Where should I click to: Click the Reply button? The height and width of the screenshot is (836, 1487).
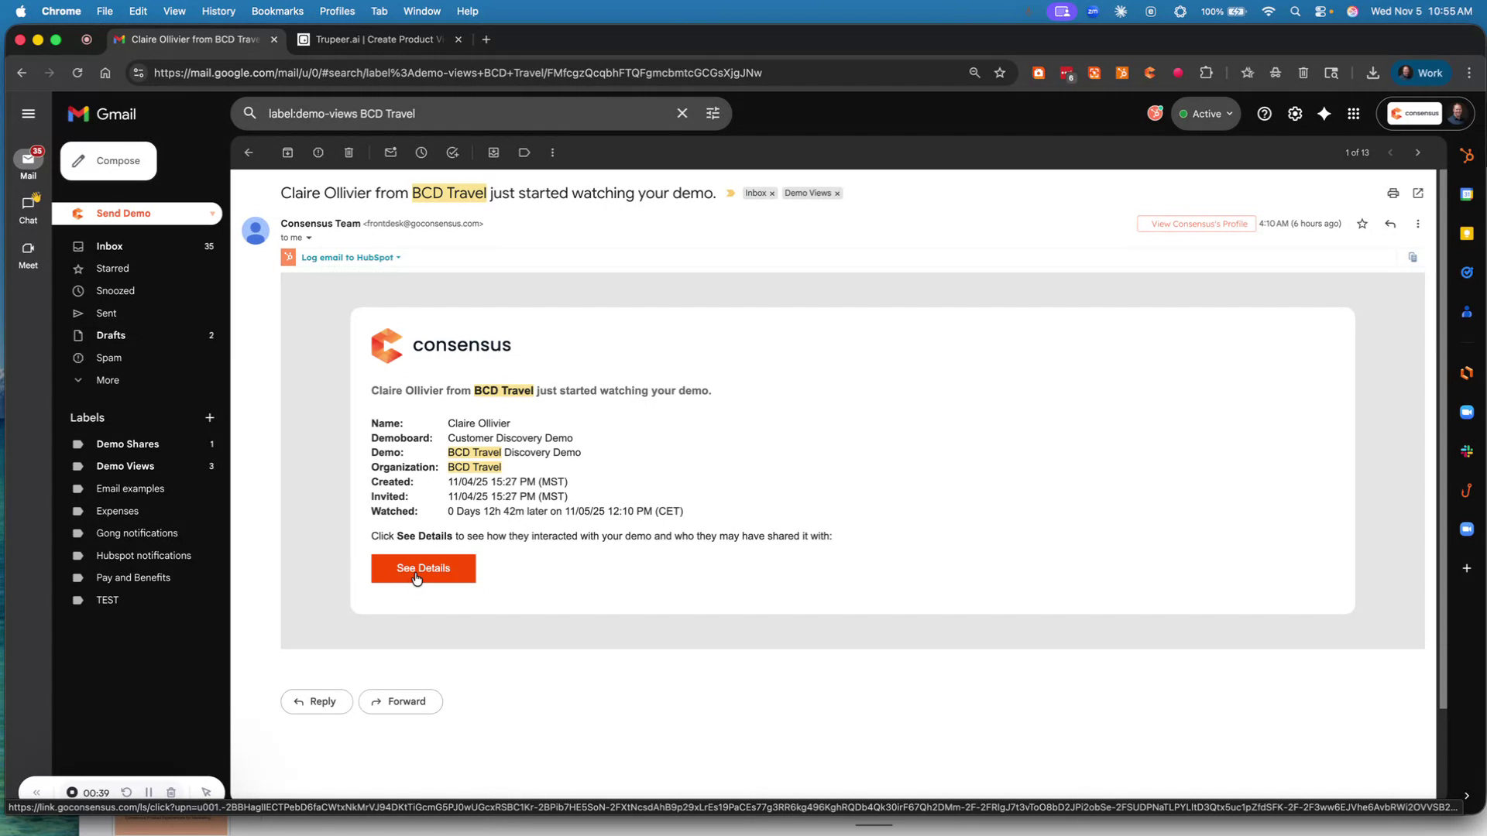[316, 701]
